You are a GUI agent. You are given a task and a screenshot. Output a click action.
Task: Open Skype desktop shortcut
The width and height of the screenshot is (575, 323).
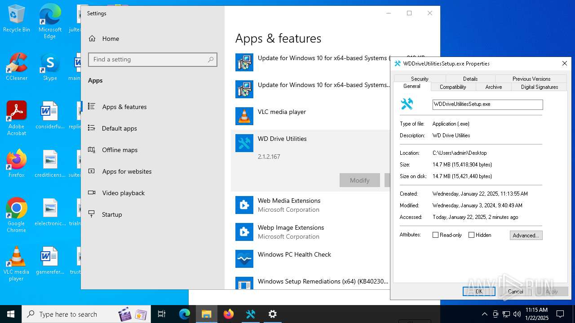50,67
